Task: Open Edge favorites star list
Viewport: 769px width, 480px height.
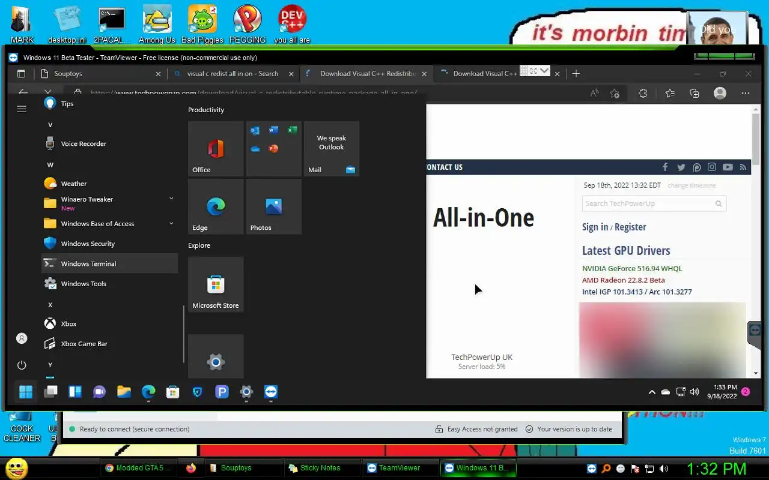Action: [x=670, y=93]
